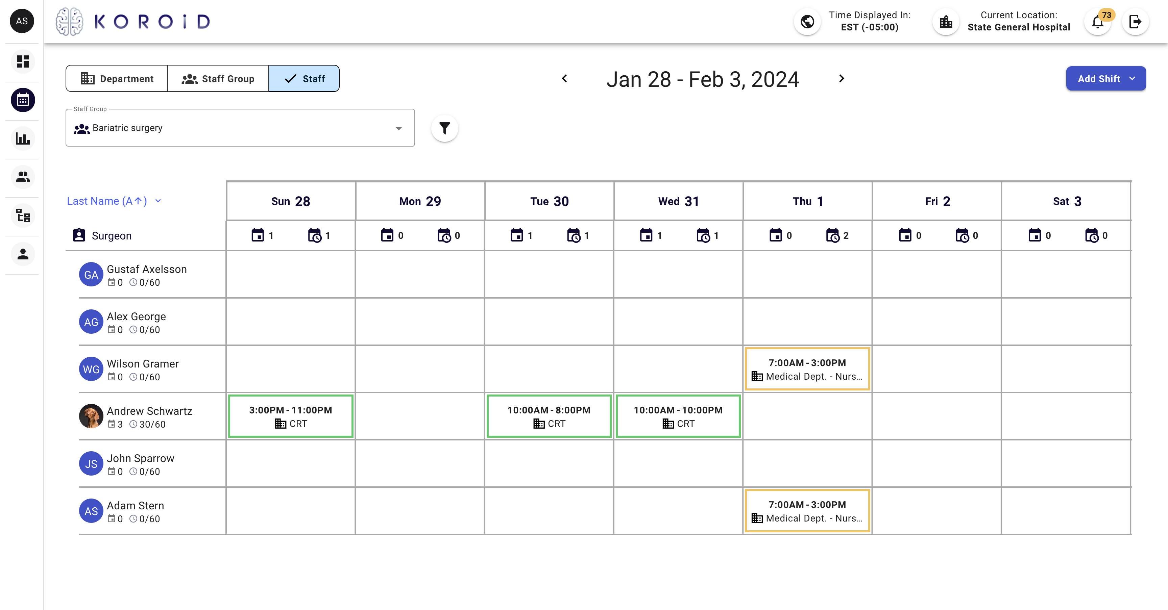Open the bar chart reports icon
Screen dimensions: 1168x610
23,138
